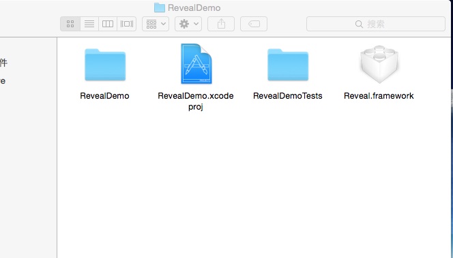Switch to column view mode
This screenshot has width=453, height=258.
pyautogui.click(x=108, y=24)
